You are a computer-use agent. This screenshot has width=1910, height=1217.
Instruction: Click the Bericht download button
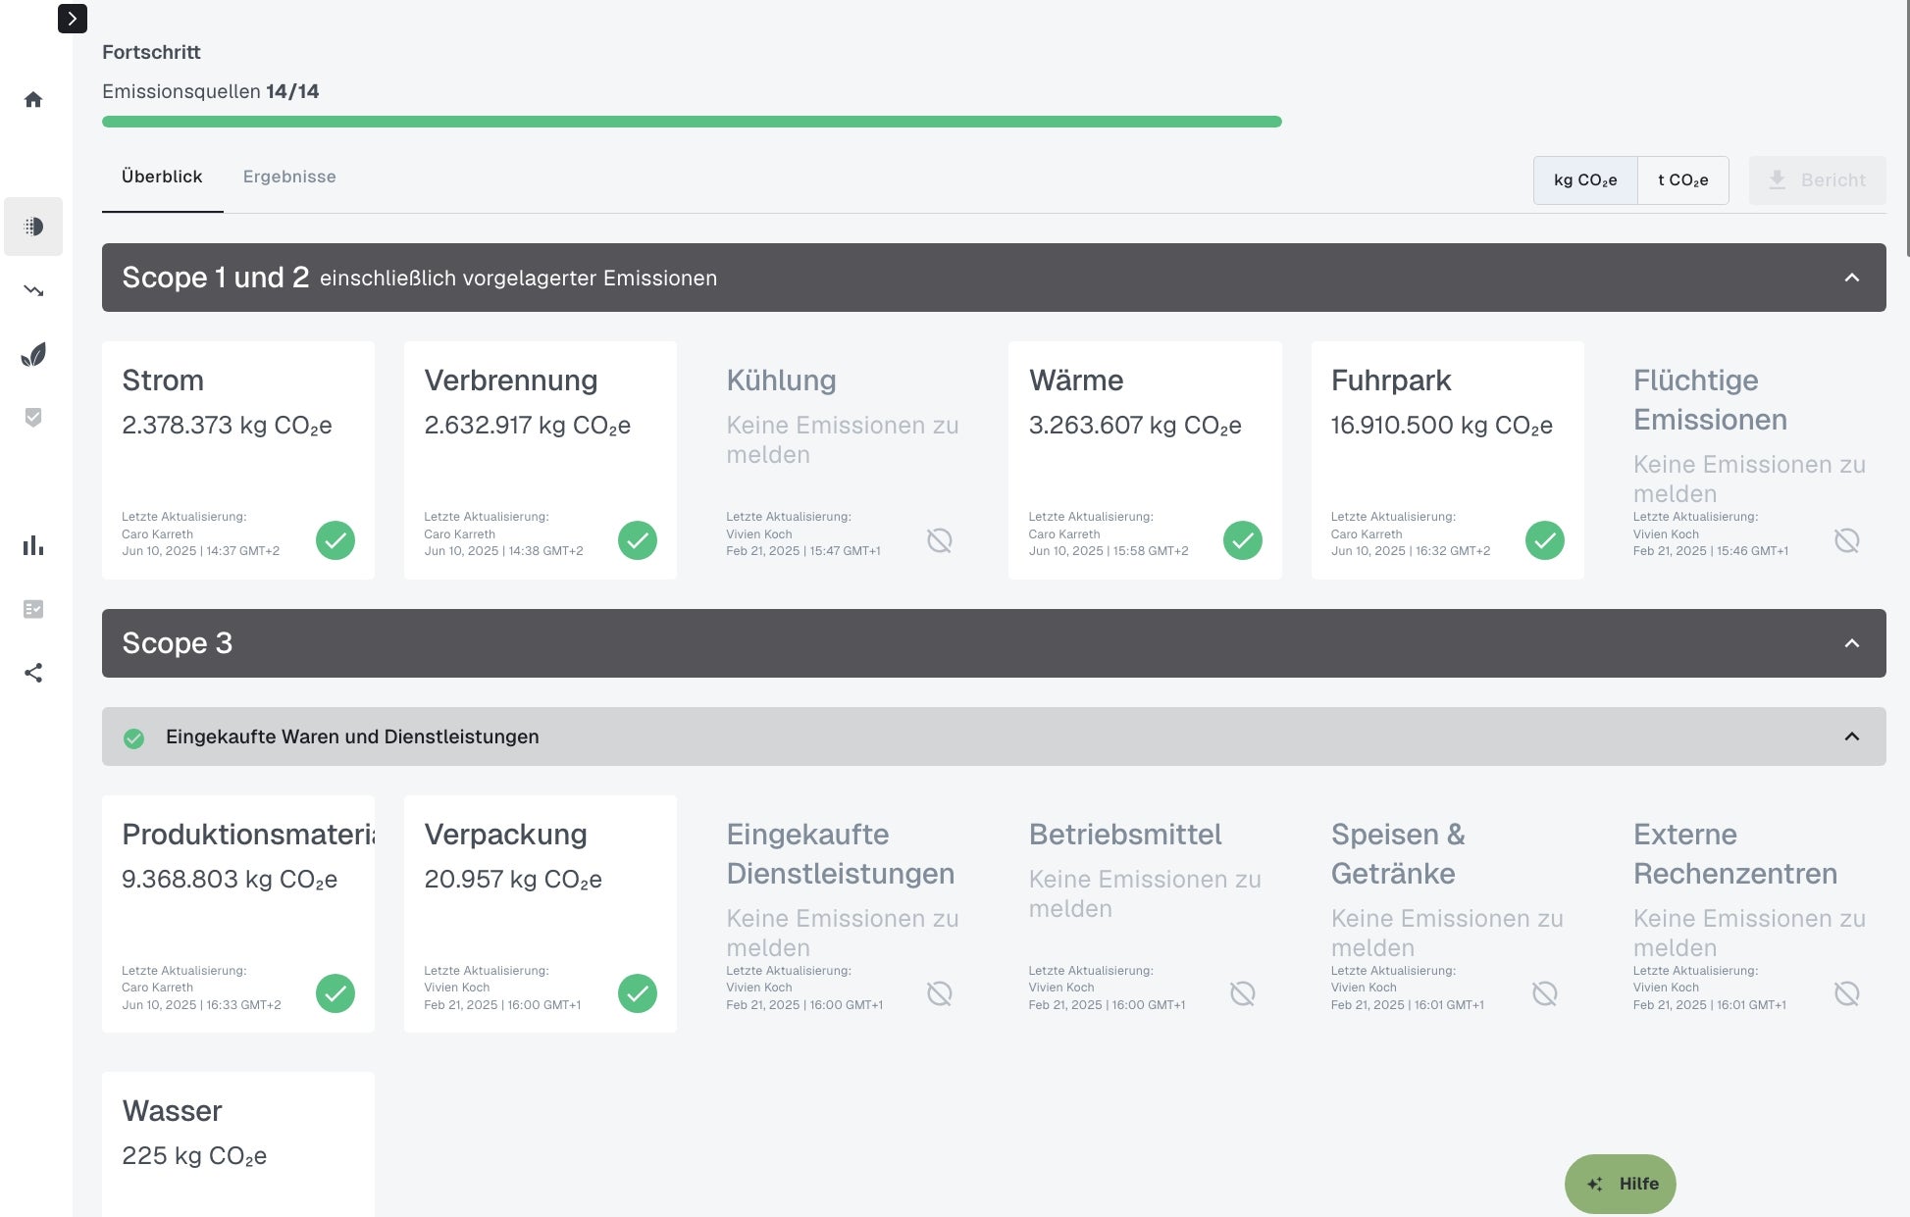1817,180
